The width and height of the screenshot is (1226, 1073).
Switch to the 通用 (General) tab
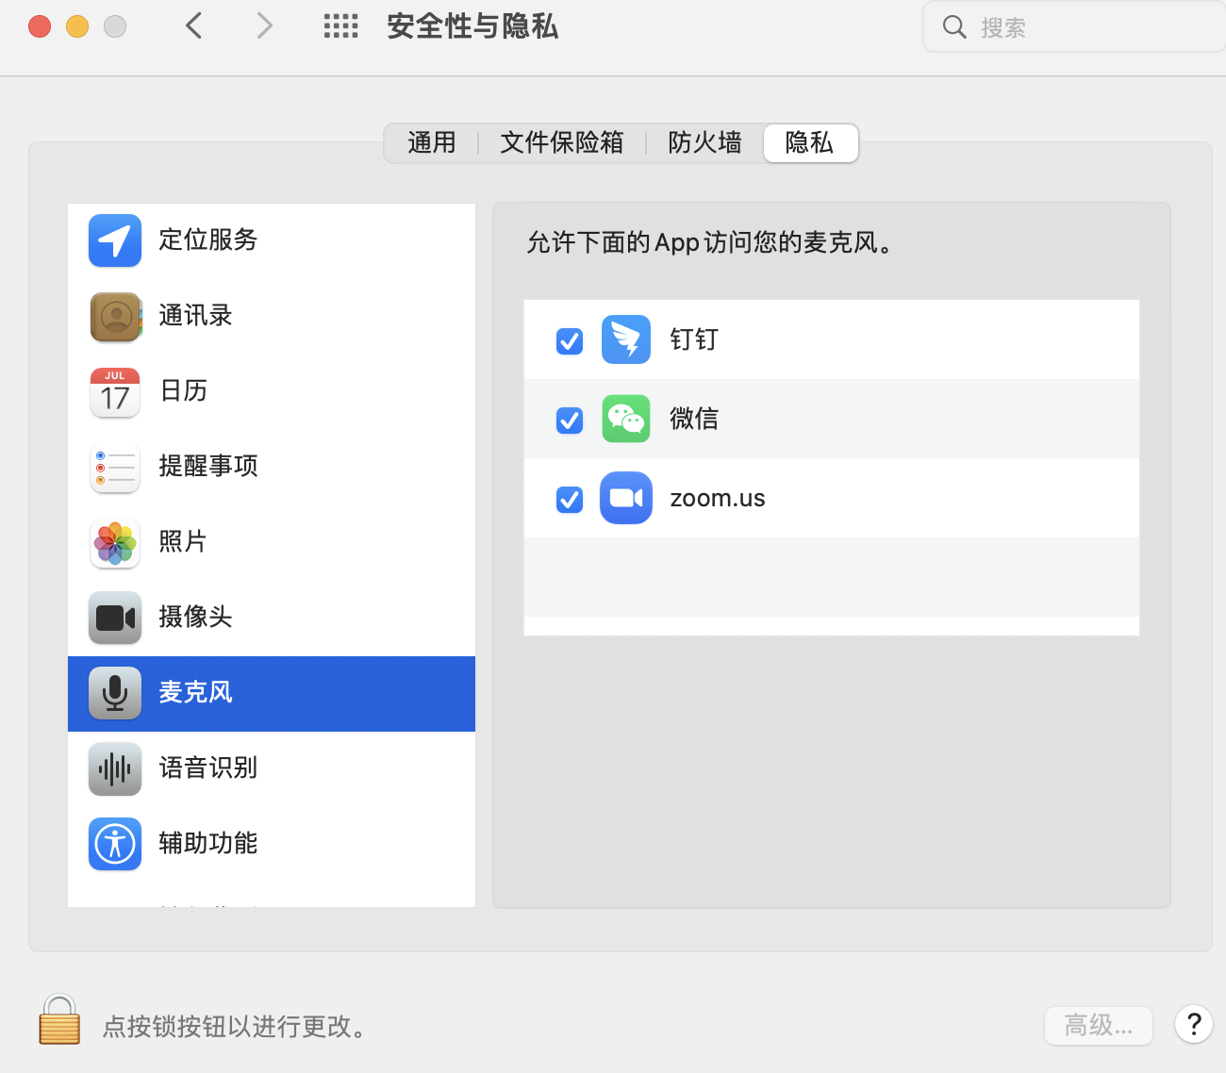click(432, 142)
